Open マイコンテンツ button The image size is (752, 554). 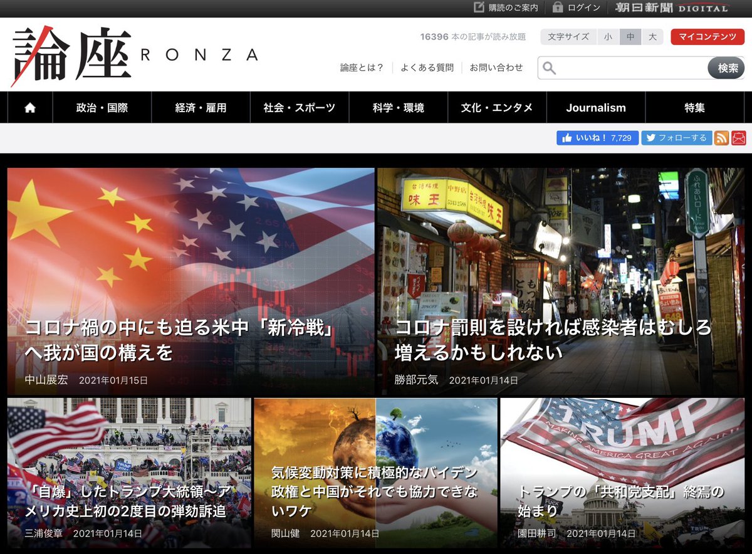(708, 37)
